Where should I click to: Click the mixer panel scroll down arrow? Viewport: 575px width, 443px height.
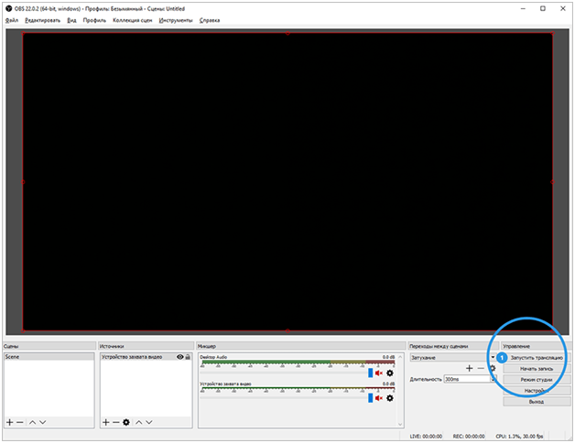(400, 424)
